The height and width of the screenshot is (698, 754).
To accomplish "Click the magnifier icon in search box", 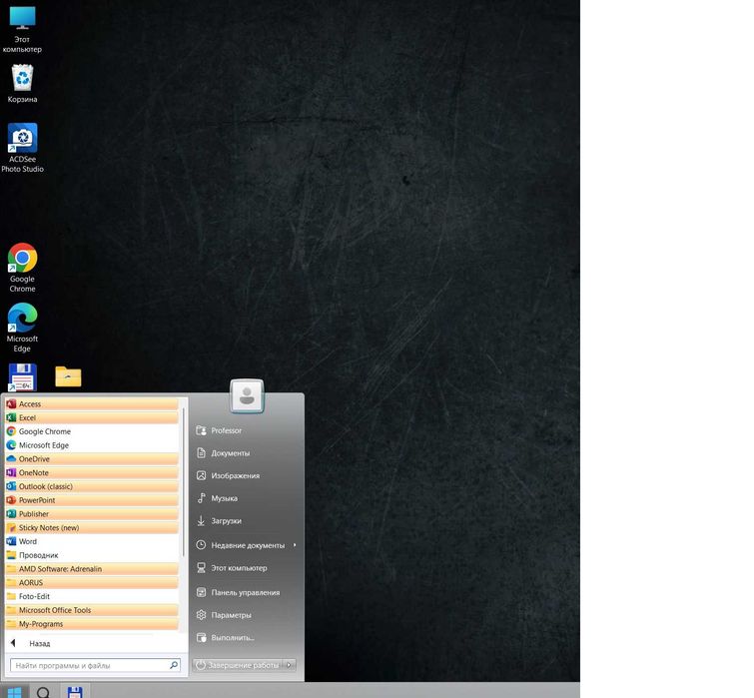I will pyautogui.click(x=174, y=665).
